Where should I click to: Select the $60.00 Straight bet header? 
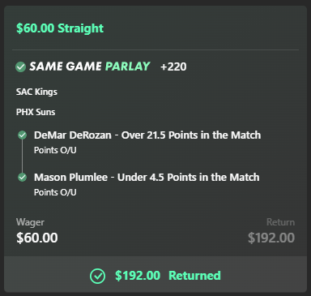[60, 28]
